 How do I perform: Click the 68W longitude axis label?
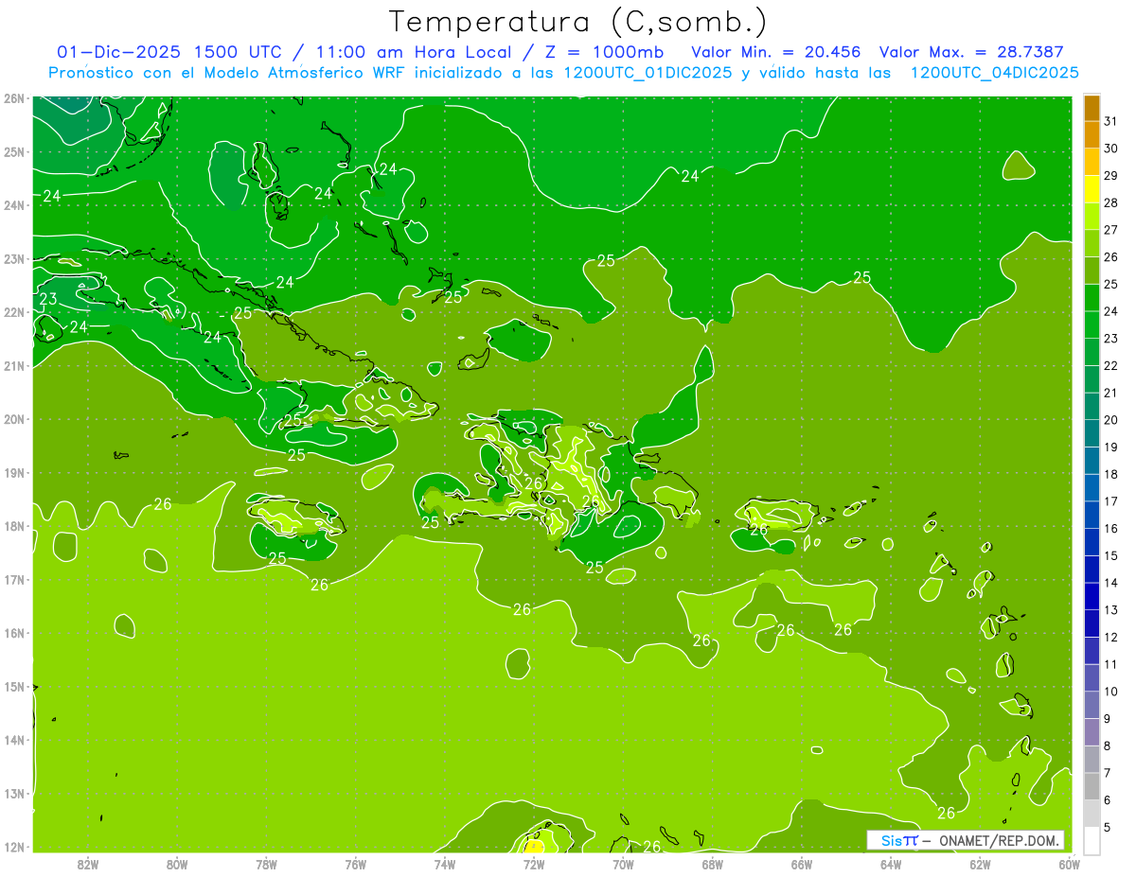(713, 864)
